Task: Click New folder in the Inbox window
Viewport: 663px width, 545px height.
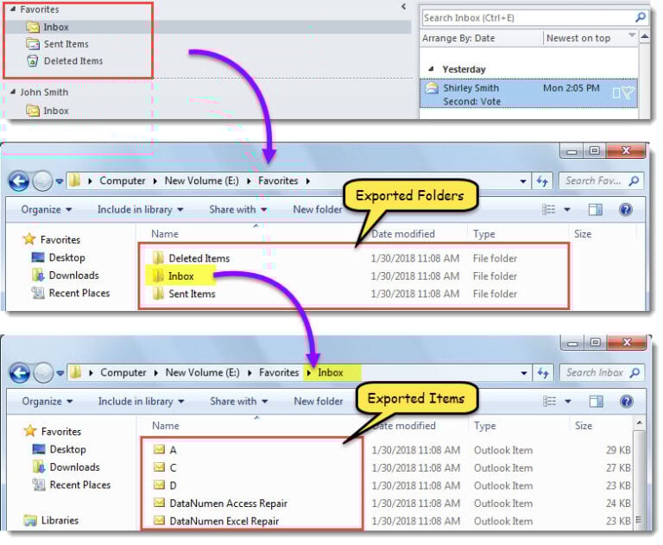Action: (x=319, y=401)
